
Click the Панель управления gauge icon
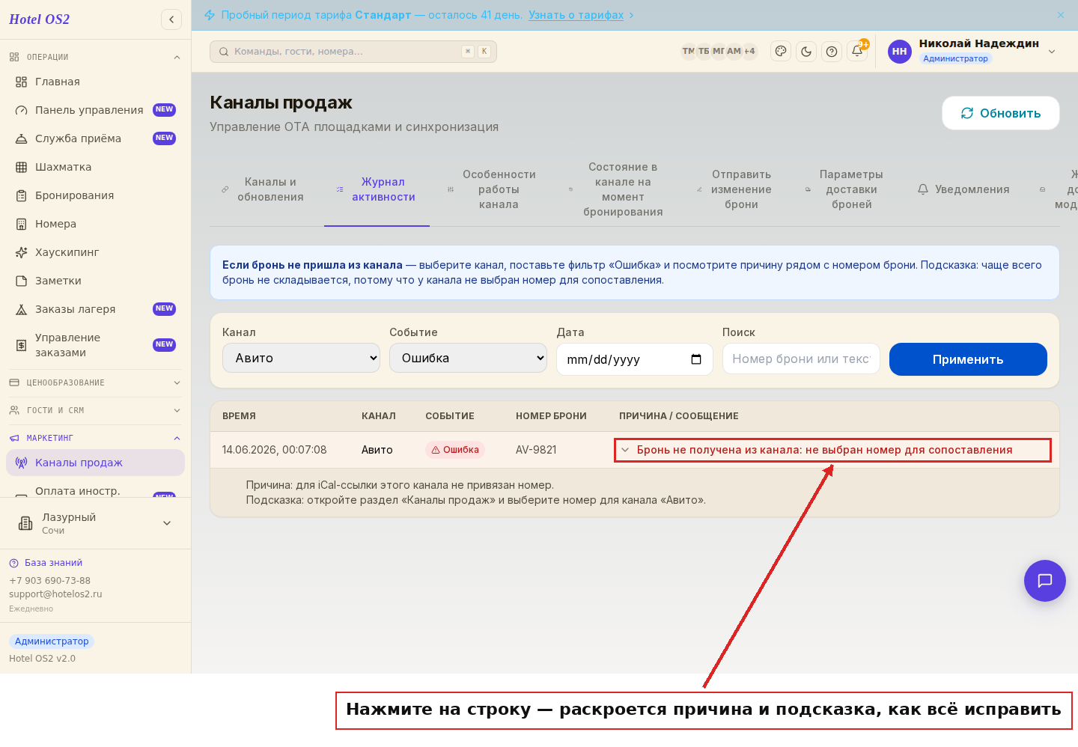(22, 110)
